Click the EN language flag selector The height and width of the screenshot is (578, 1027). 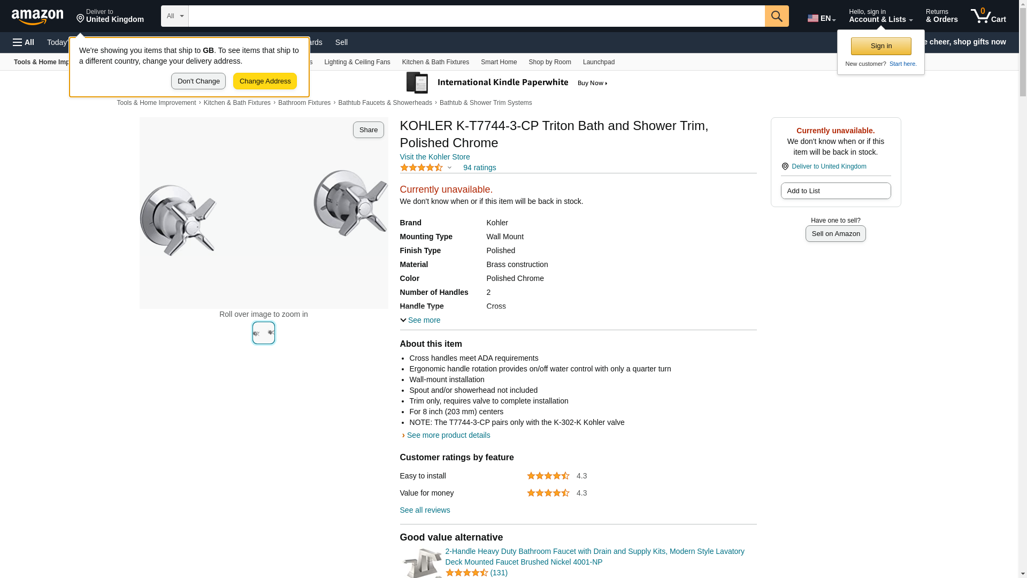pos(821,18)
